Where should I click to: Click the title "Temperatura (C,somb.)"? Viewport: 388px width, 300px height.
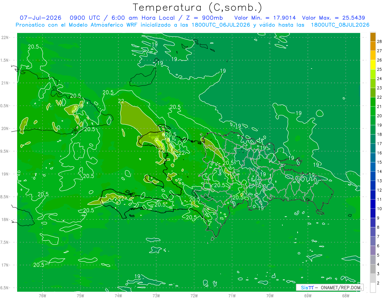[198, 7]
